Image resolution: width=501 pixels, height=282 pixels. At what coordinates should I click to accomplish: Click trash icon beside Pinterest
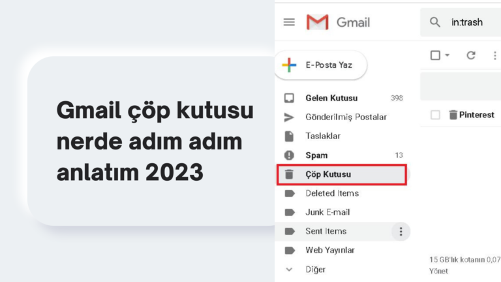tap(453, 115)
